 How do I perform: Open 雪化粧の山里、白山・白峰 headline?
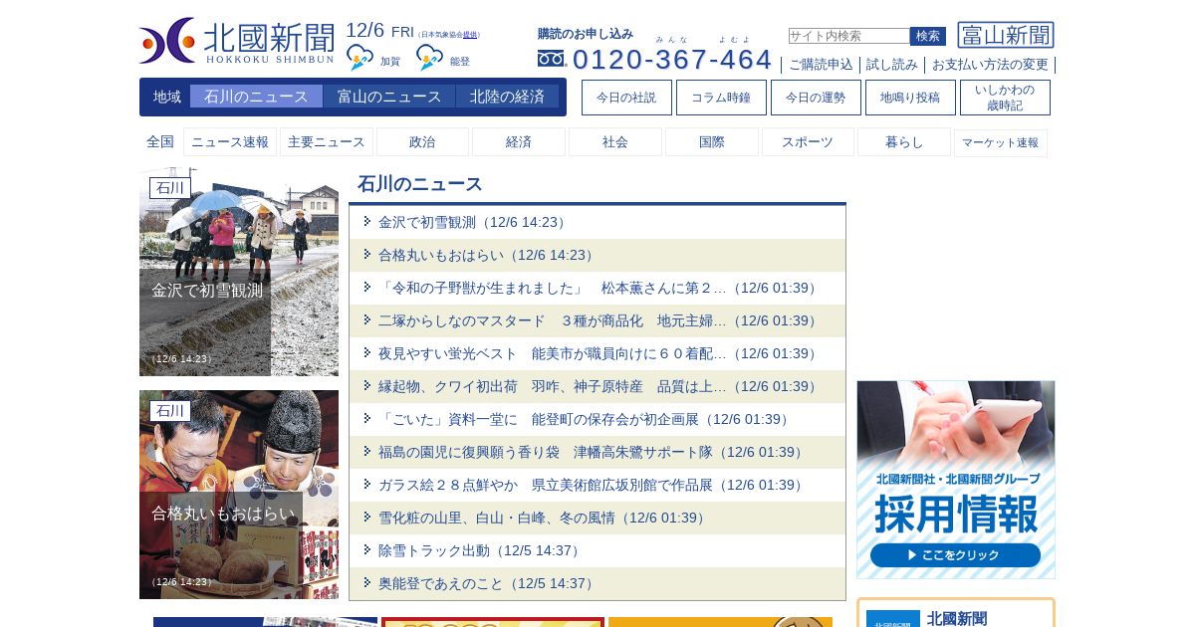point(544,518)
